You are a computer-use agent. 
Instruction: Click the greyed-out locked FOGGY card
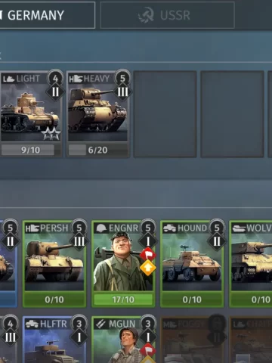tap(192, 340)
